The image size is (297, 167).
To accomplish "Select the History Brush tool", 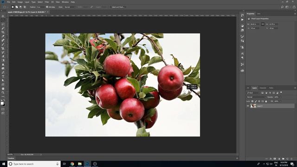I will tap(3, 52).
